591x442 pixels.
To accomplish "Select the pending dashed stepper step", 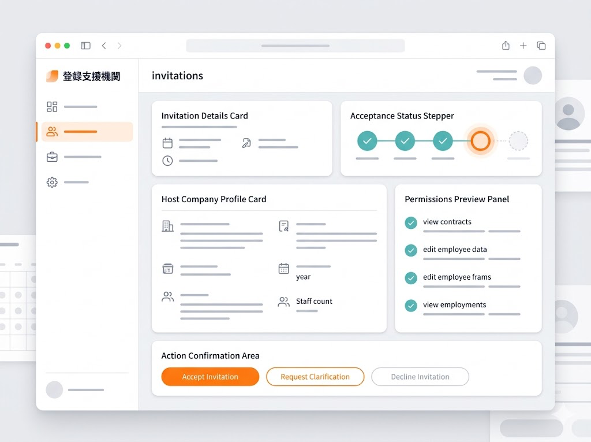I will point(519,141).
